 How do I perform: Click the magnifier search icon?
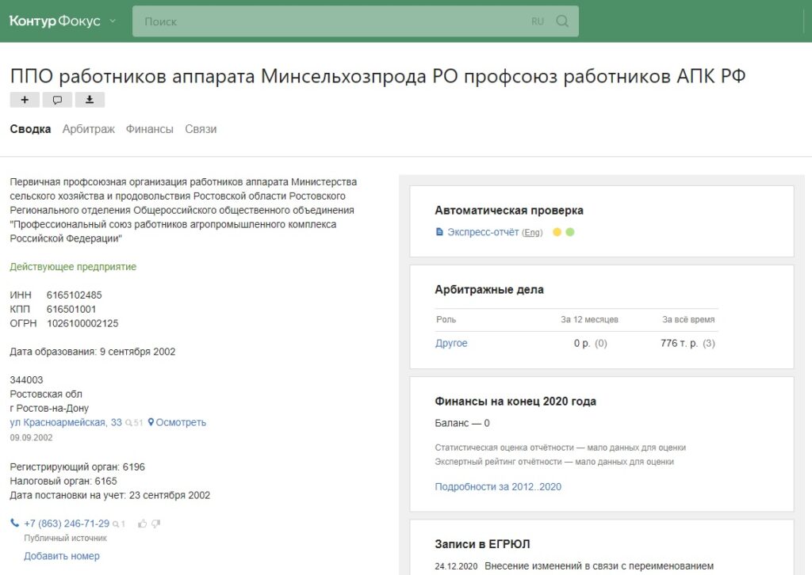[x=562, y=21]
